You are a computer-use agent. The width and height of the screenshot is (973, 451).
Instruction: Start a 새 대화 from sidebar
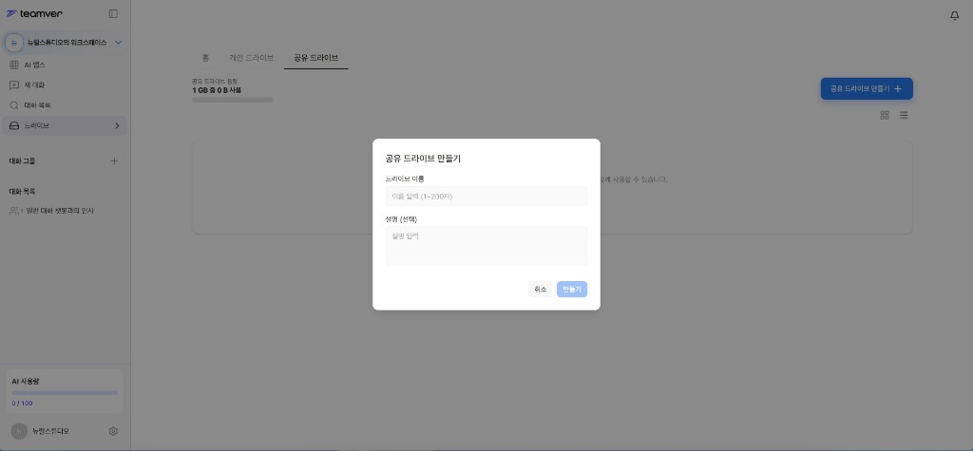tap(65, 85)
